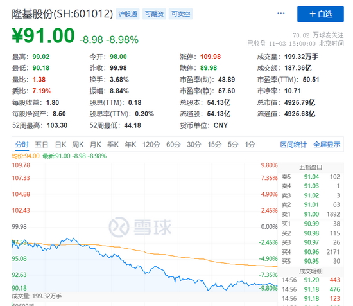
Task: Switch to the 分时 chart tab
Action: point(22,144)
